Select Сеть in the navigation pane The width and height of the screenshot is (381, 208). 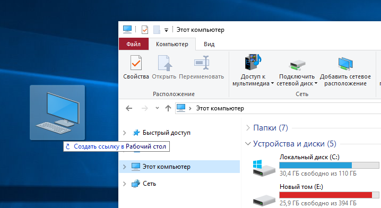(x=149, y=184)
